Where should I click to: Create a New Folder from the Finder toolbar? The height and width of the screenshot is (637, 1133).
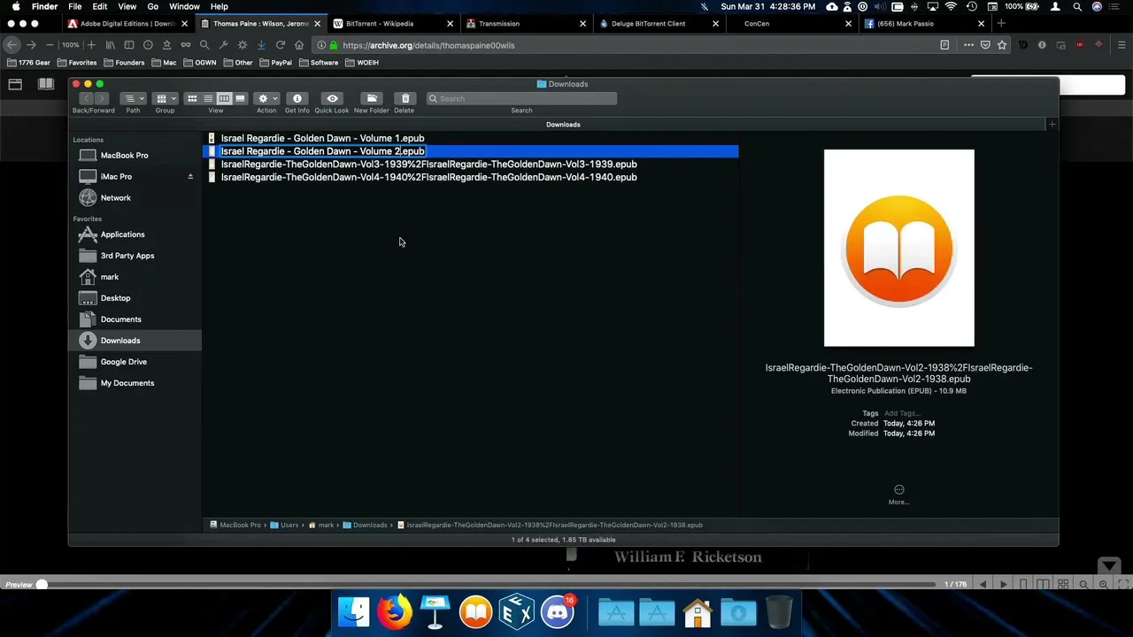pyautogui.click(x=372, y=98)
